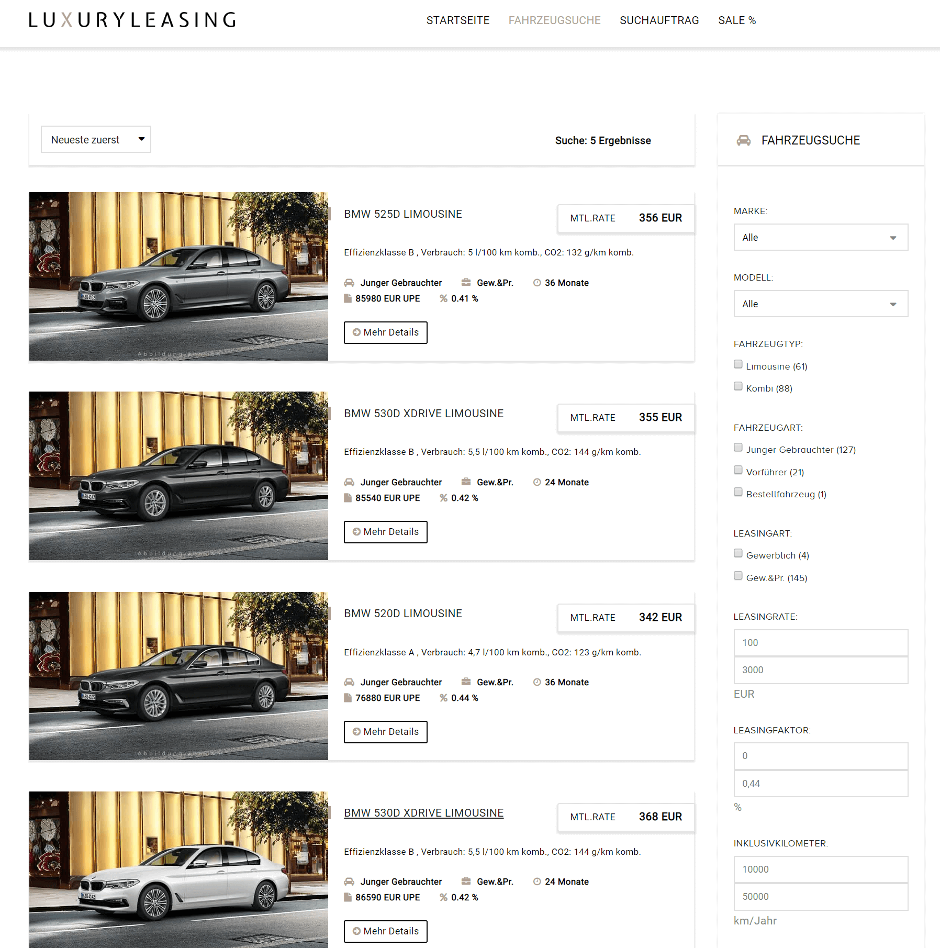
Task: Click Leasingrate minimum field (100)
Action: 821,643
